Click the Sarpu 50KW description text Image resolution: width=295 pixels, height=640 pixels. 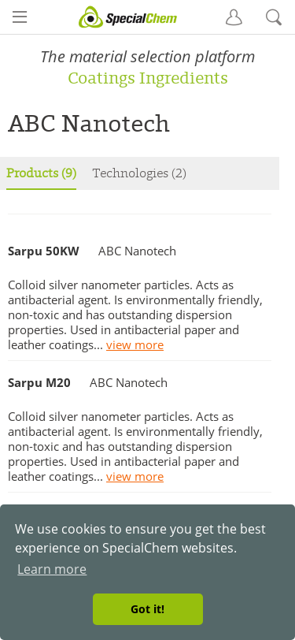pos(135,315)
